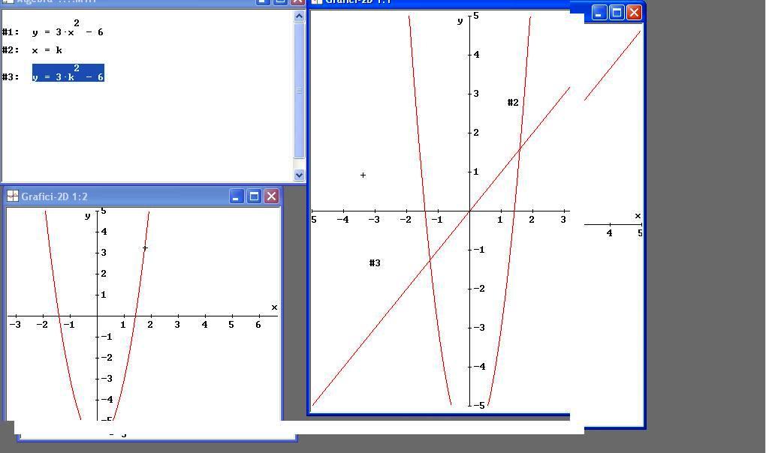Click the Algebra window scrollbar down arrow
Screen dimensions: 769x453
click(299, 175)
